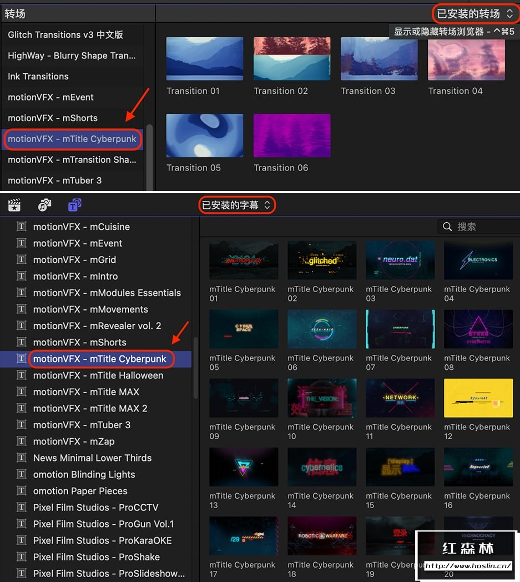The image size is (520, 582).
Task: Pick mTitle Cyberpunk 17 thumbnail
Action: 244,536
